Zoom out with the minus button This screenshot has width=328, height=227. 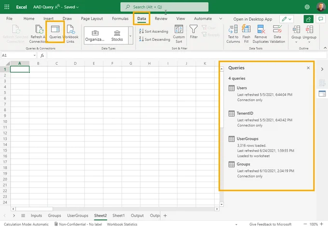coord(305,224)
